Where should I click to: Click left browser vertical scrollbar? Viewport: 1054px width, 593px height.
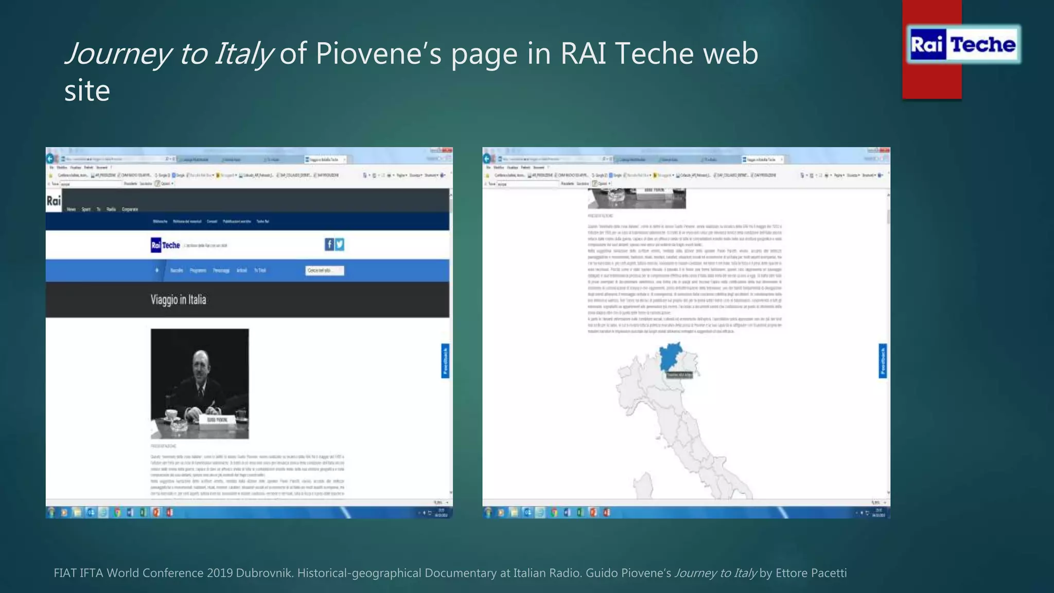tap(451, 343)
